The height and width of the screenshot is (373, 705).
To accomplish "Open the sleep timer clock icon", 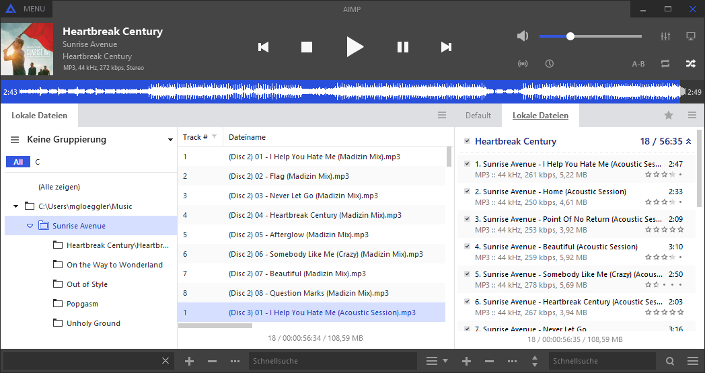I will 550,64.
